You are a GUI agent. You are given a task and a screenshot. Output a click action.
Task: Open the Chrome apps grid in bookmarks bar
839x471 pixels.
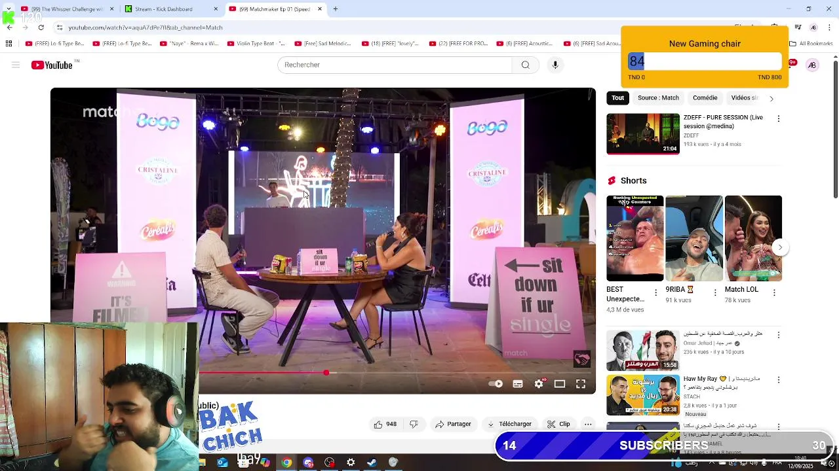click(9, 44)
